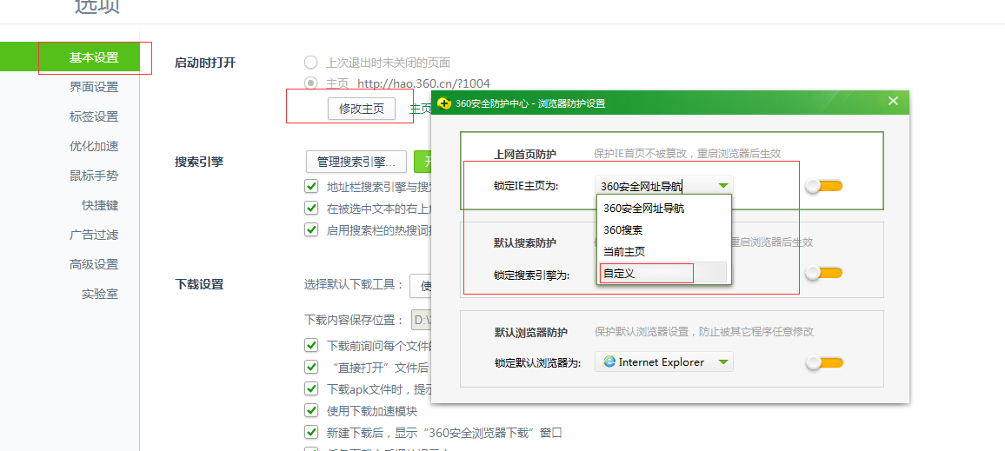Viewport: 1005px width, 451px height.
Task: Choose 当前主页 from the dropdown list
Action: click(664, 251)
